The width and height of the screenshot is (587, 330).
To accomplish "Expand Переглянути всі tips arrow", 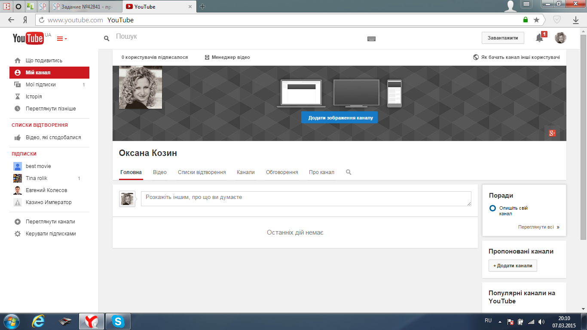I will point(558,227).
